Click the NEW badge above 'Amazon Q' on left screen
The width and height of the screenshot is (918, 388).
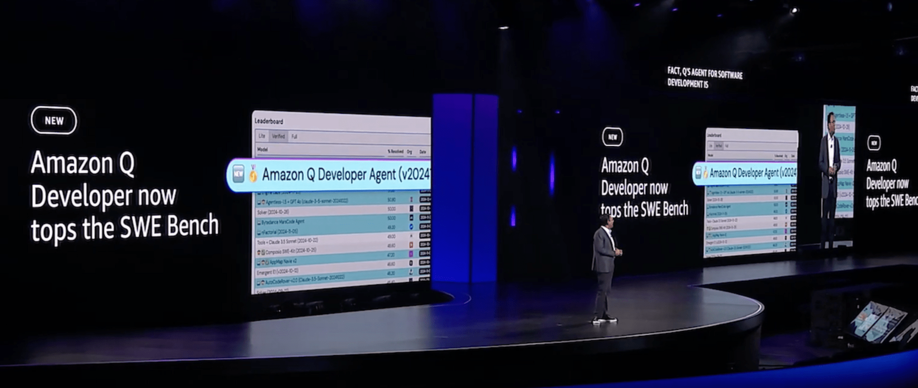point(54,120)
